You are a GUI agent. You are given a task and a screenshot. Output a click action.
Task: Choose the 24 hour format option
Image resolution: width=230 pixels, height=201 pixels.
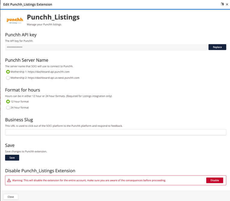(x=8, y=108)
